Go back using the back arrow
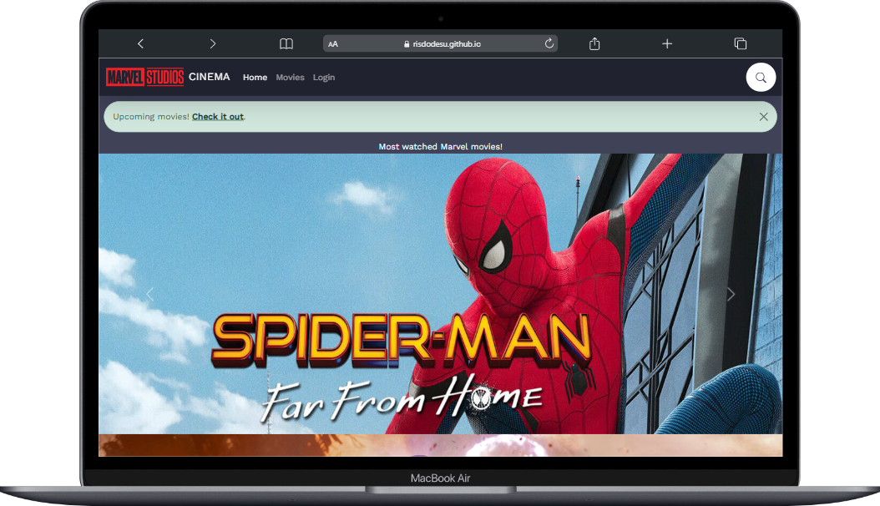Image resolution: width=880 pixels, height=506 pixels. (140, 43)
